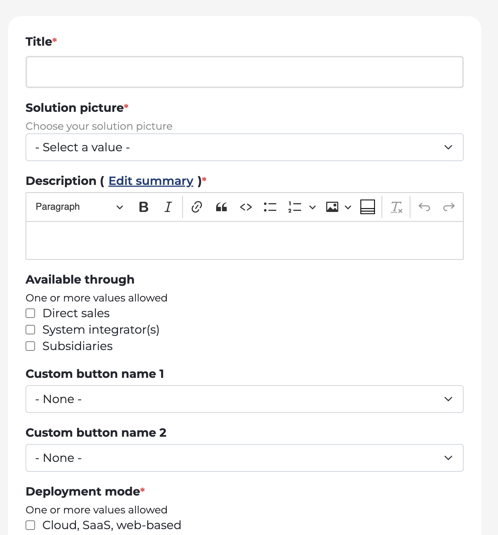Click the Edit summary link
The image size is (498, 535).
pyautogui.click(x=151, y=181)
